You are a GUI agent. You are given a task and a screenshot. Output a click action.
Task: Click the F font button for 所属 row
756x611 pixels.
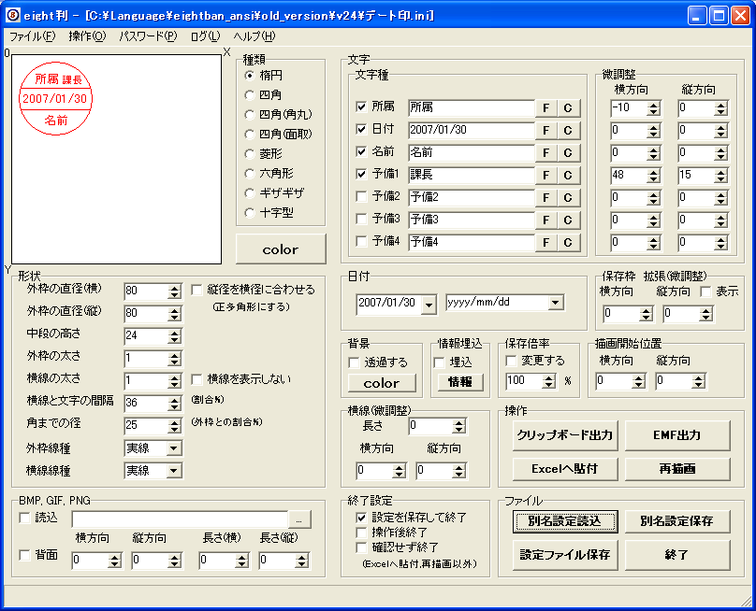pos(545,108)
